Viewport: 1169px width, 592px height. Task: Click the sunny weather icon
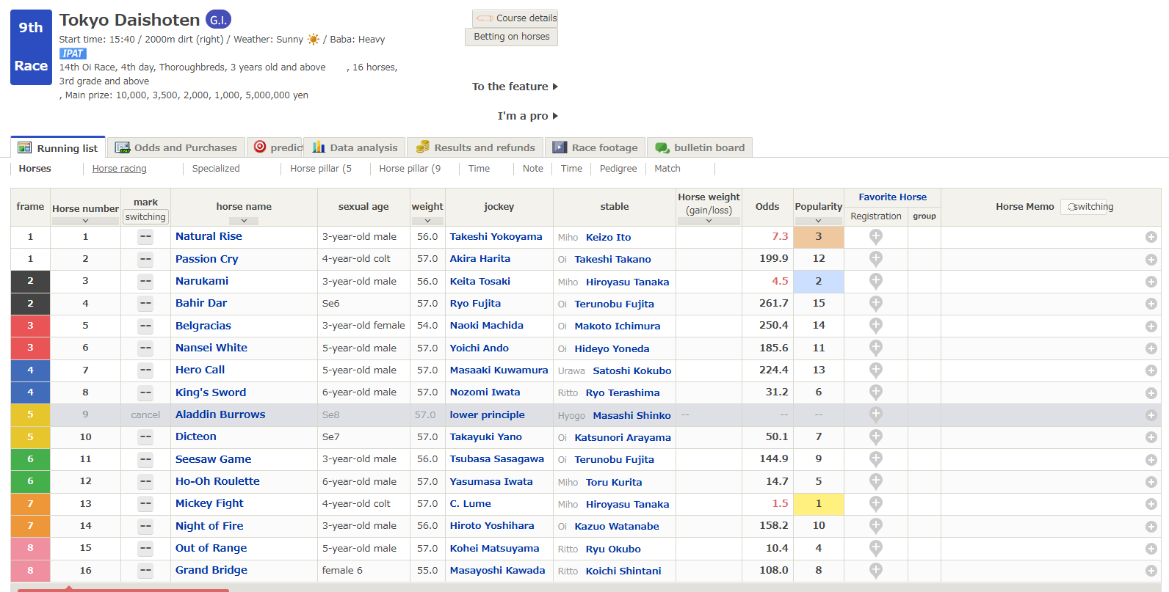coord(314,39)
